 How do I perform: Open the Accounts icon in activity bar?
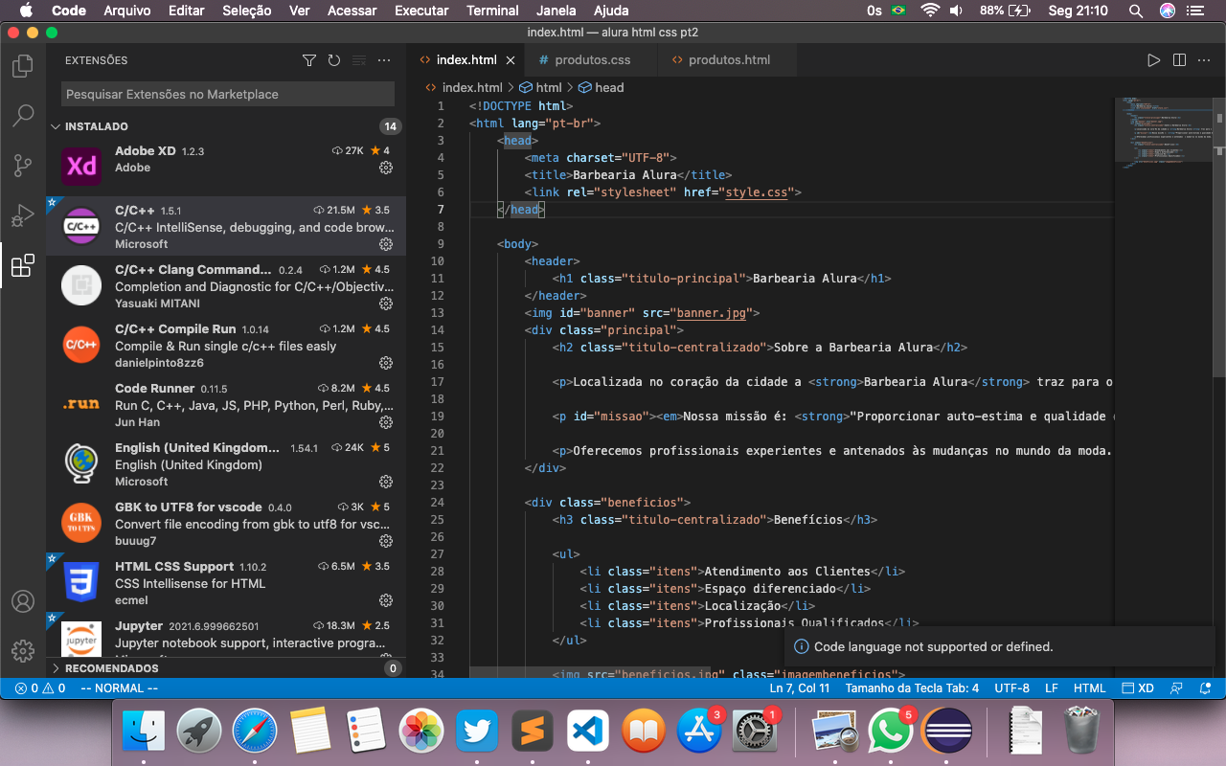(x=22, y=601)
